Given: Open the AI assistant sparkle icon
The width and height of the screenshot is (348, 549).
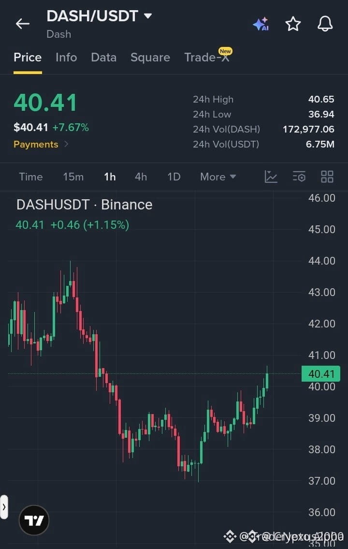Looking at the screenshot, I should pos(261,24).
